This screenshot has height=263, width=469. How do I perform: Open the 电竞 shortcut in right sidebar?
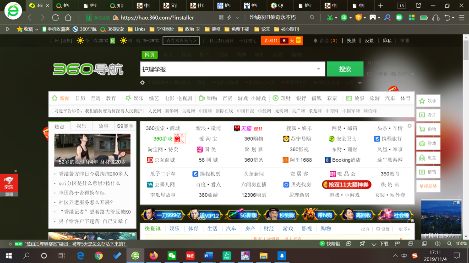point(428,158)
